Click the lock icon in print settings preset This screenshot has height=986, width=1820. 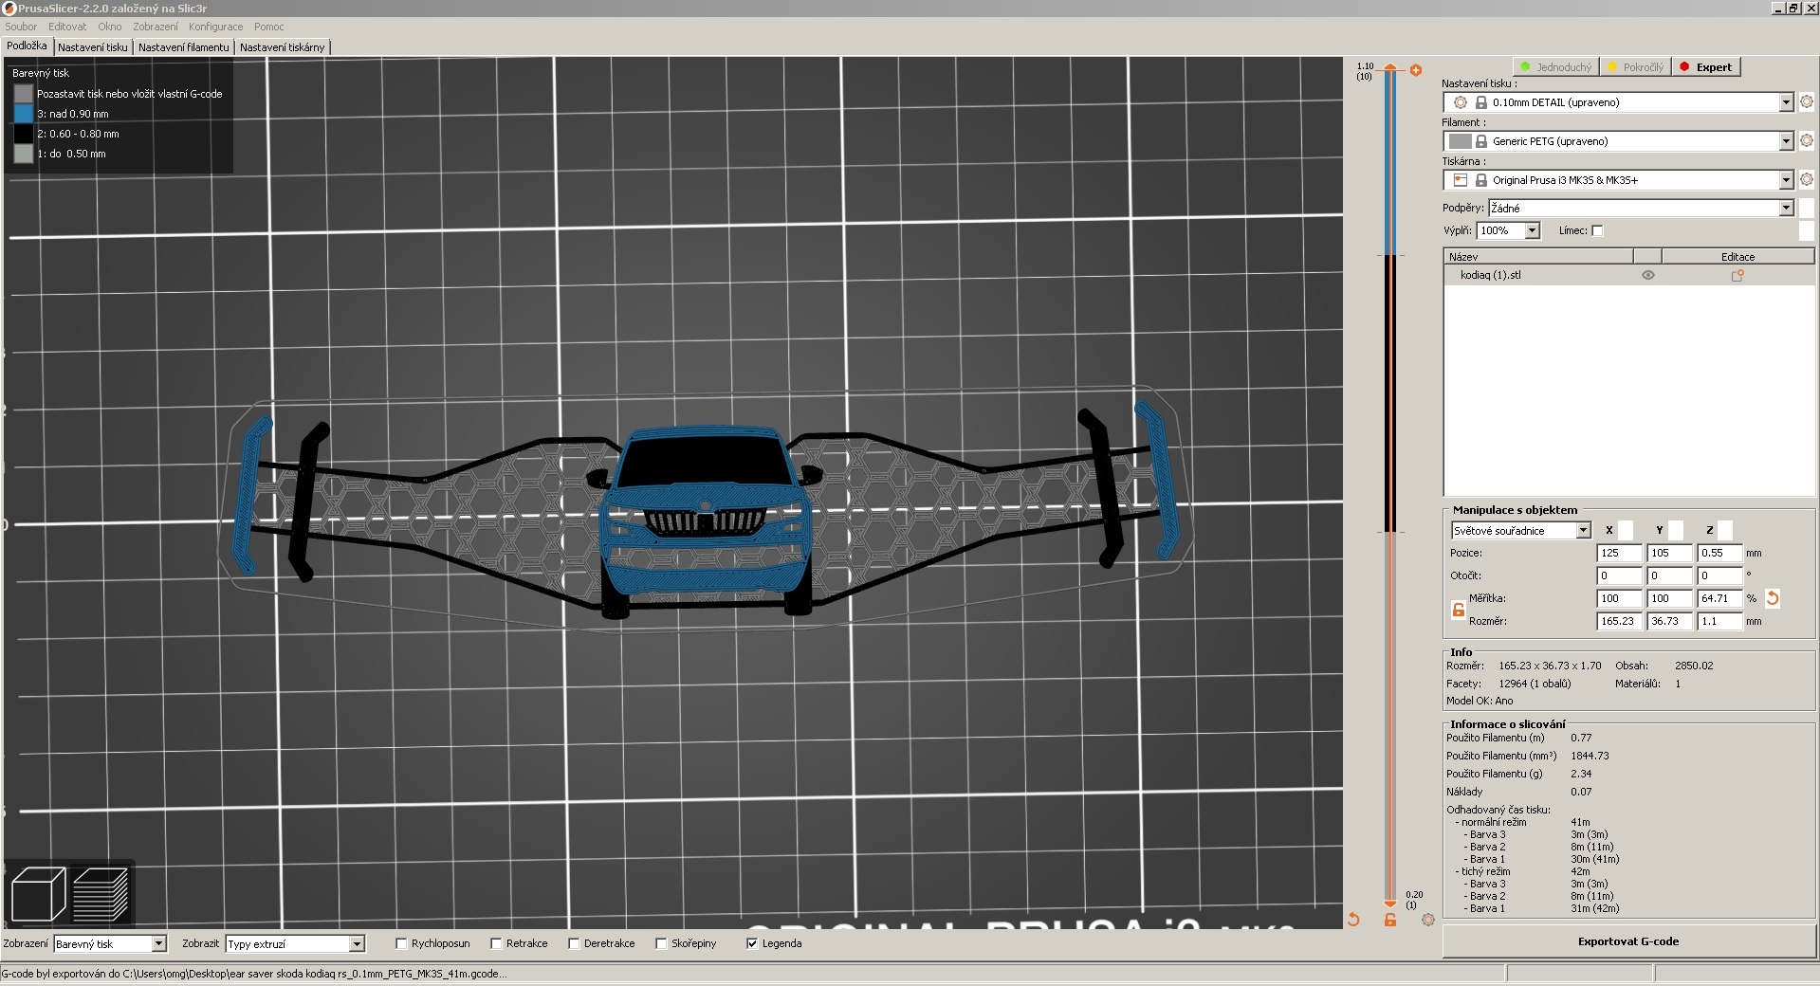[x=1480, y=102]
